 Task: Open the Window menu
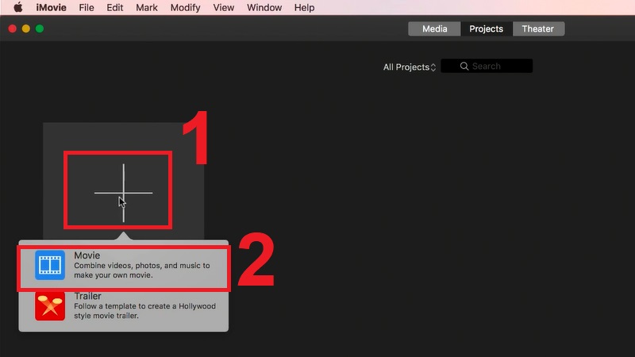pos(264,8)
